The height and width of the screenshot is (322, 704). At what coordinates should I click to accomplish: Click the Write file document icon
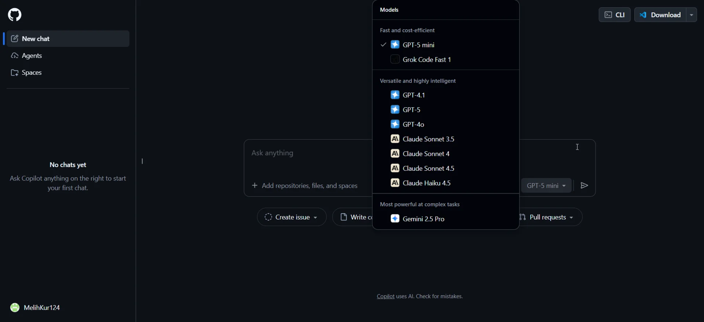coord(344,217)
